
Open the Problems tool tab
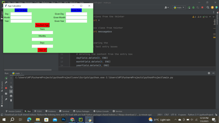(51, 111)
